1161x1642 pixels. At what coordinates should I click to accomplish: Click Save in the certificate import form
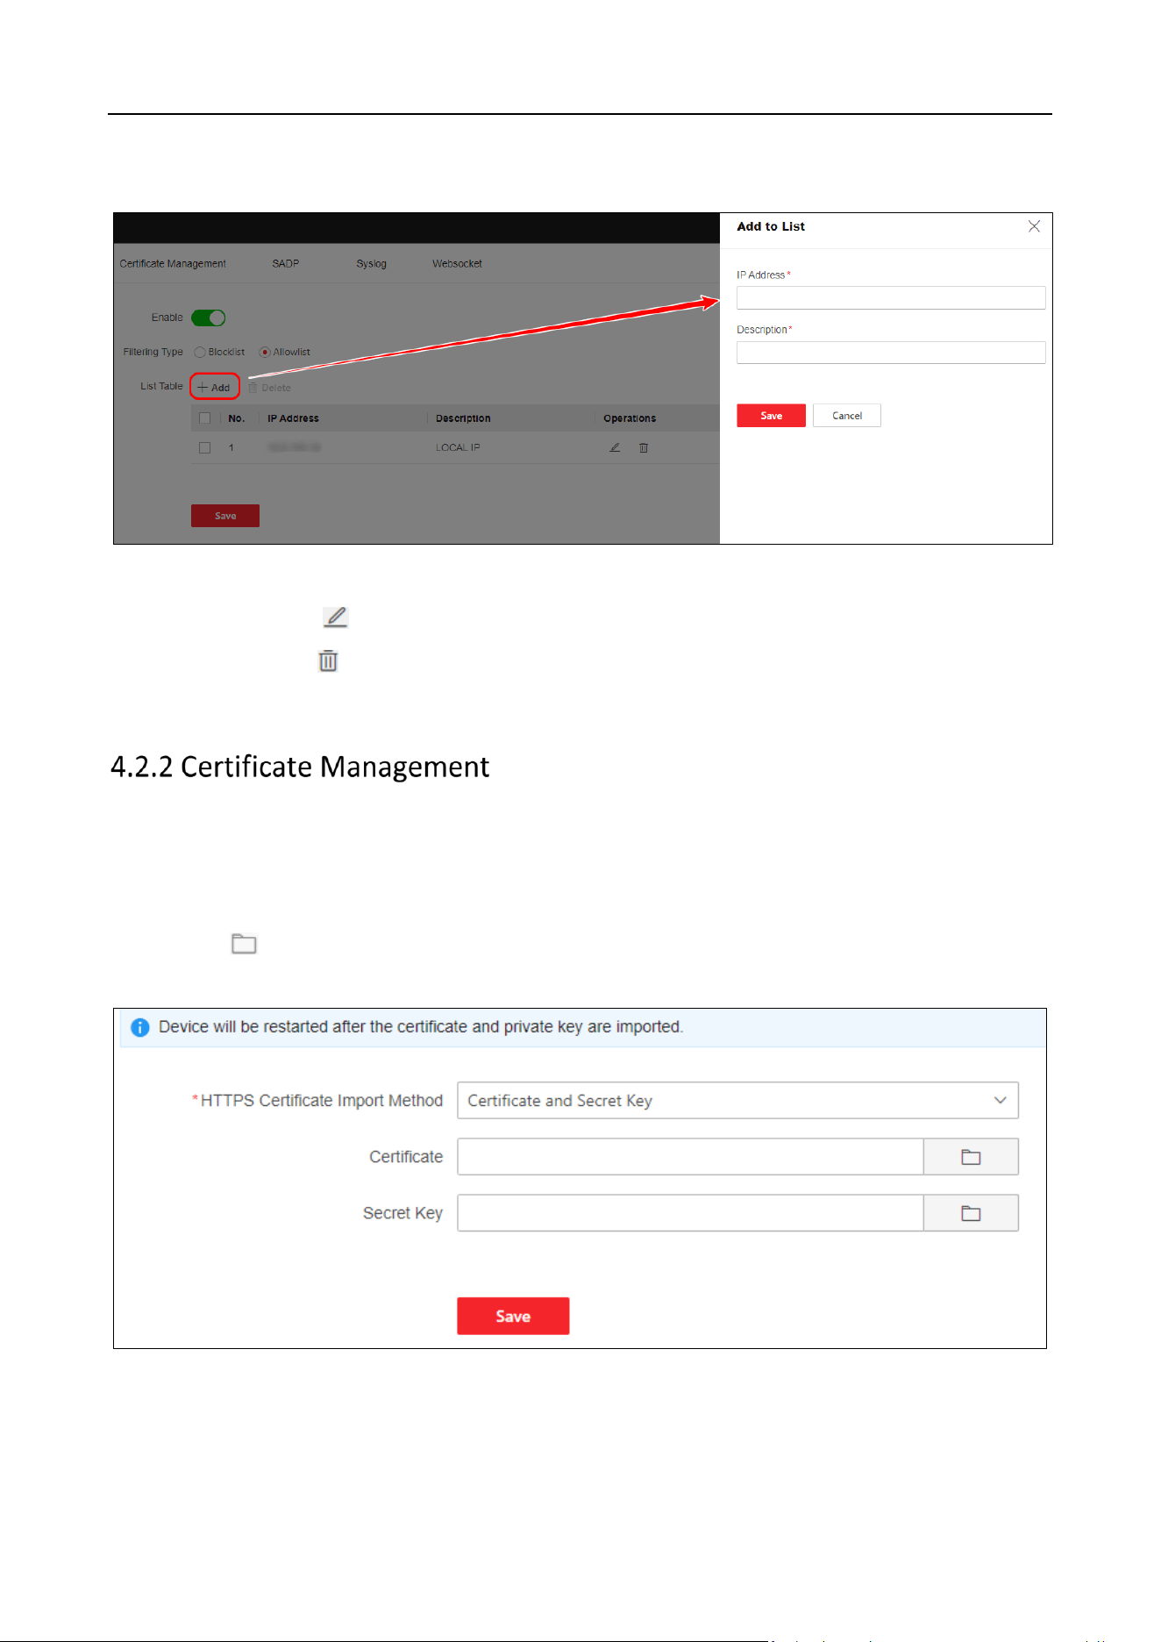pos(513,1316)
